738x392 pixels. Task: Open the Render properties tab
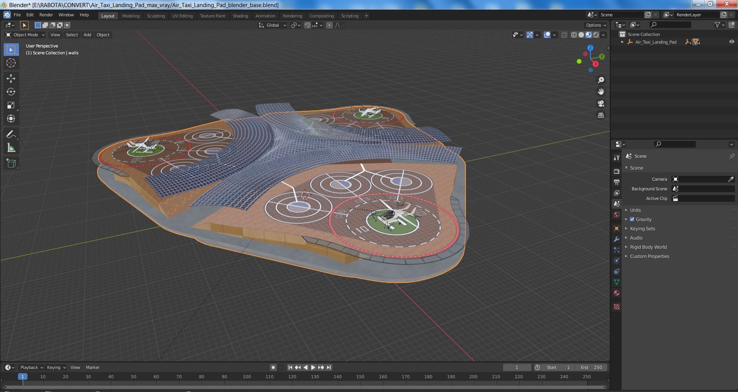tap(617, 171)
